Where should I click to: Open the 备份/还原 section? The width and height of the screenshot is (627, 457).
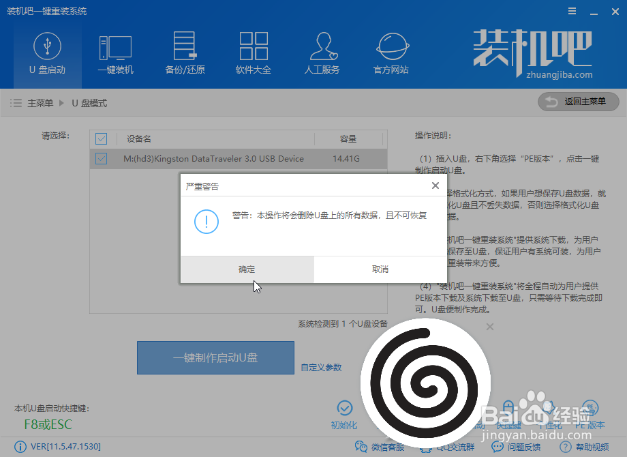click(185, 54)
